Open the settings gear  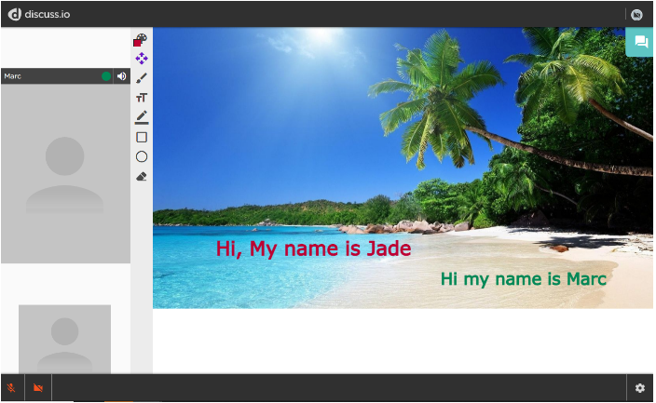click(639, 388)
